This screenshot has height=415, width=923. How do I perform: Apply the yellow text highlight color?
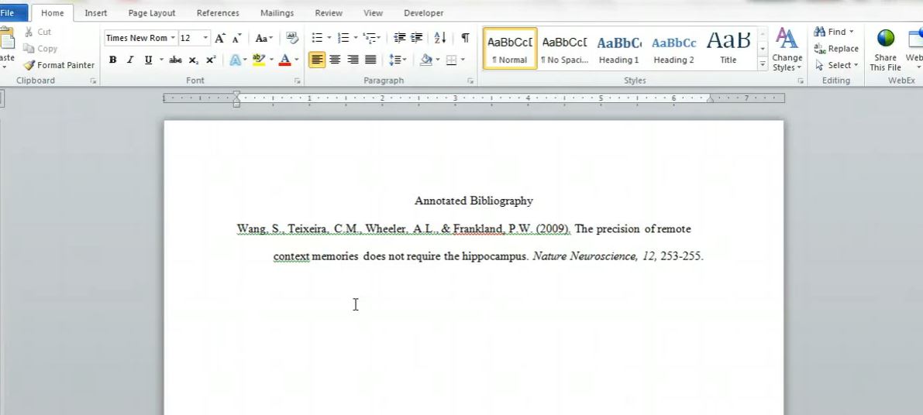click(258, 60)
